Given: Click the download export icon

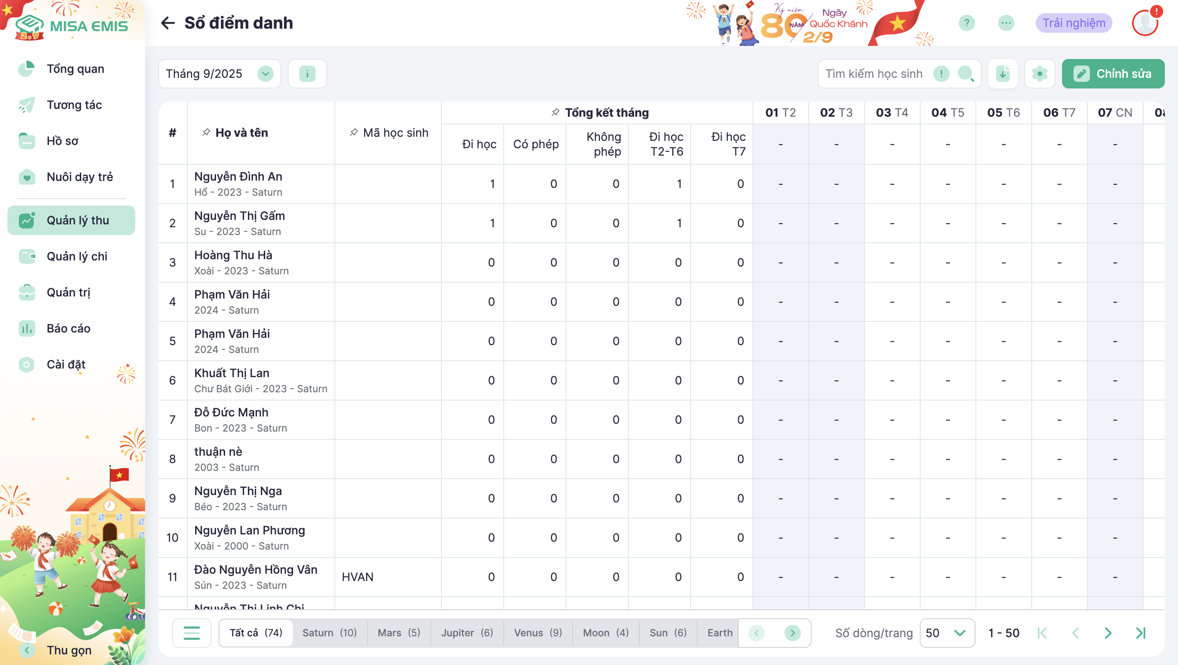Looking at the screenshot, I should coord(1003,74).
